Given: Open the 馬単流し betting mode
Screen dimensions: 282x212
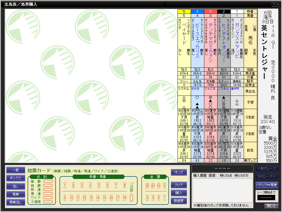Looking at the screenshot, I should [x=16, y=202].
